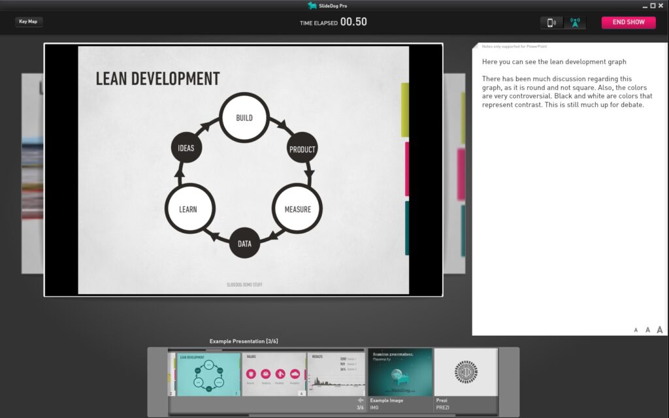The height and width of the screenshot is (418, 669).
Task: Click the SlideDog logo in the title bar
Action: (310, 5)
